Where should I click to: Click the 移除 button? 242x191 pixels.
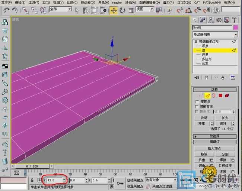click(x=204, y=154)
